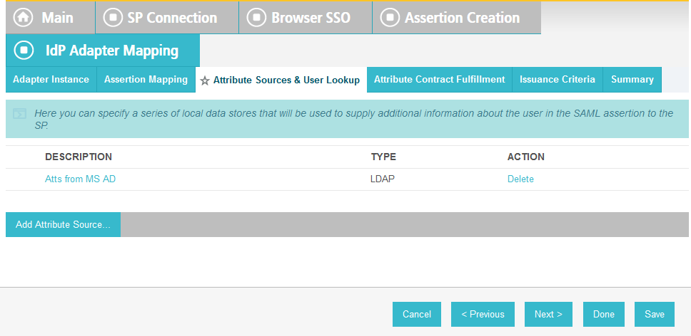Click the Done button

click(x=604, y=314)
